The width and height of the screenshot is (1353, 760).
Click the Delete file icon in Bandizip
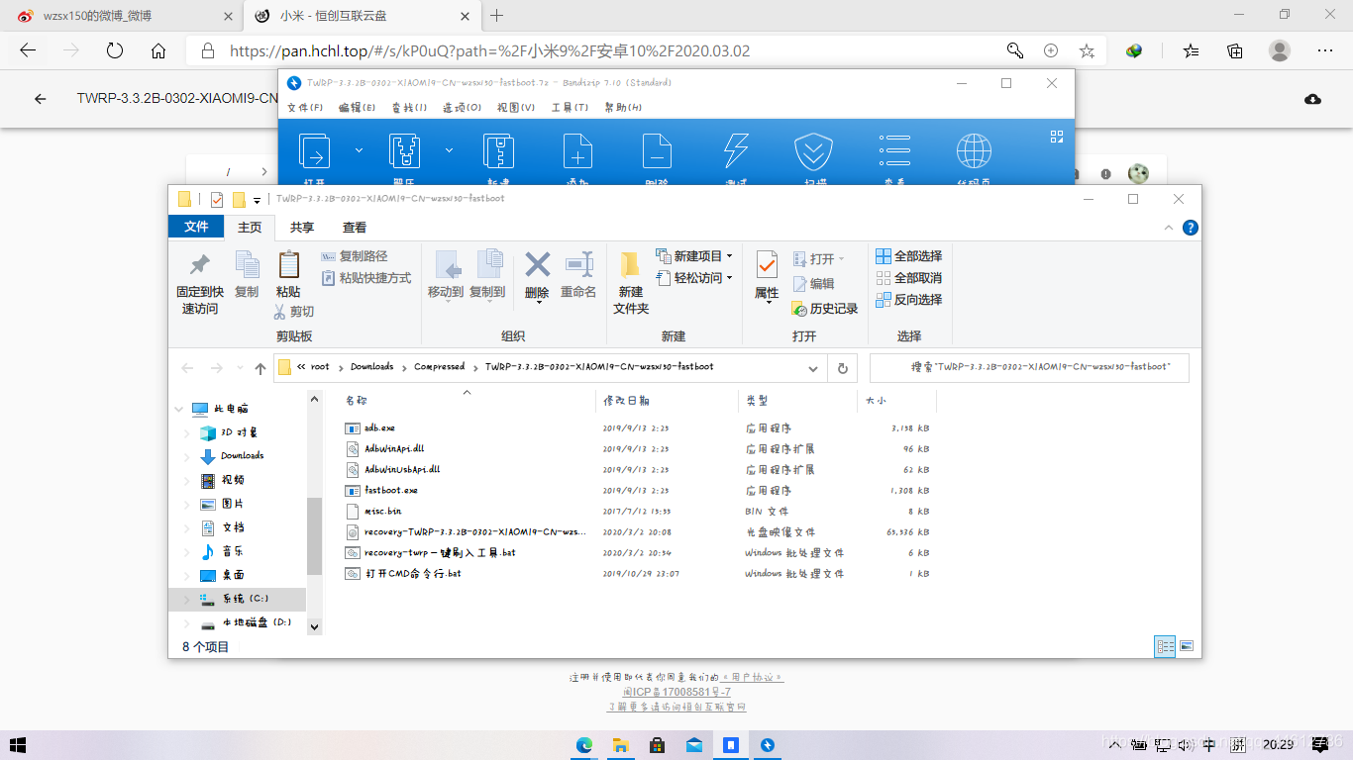(x=657, y=151)
